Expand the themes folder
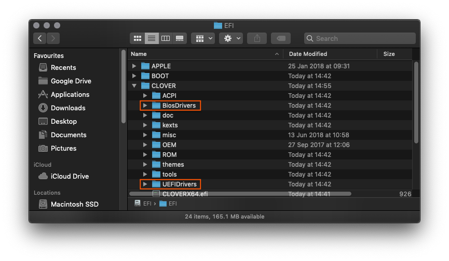The width and height of the screenshot is (449, 261). pyautogui.click(x=145, y=165)
